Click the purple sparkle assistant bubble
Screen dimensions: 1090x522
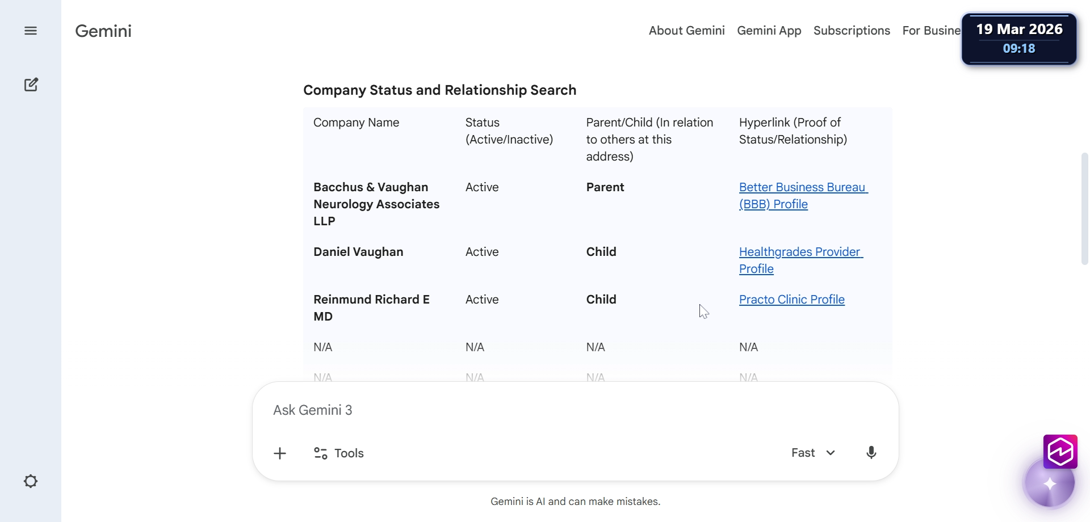pyautogui.click(x=1049, y=484)
